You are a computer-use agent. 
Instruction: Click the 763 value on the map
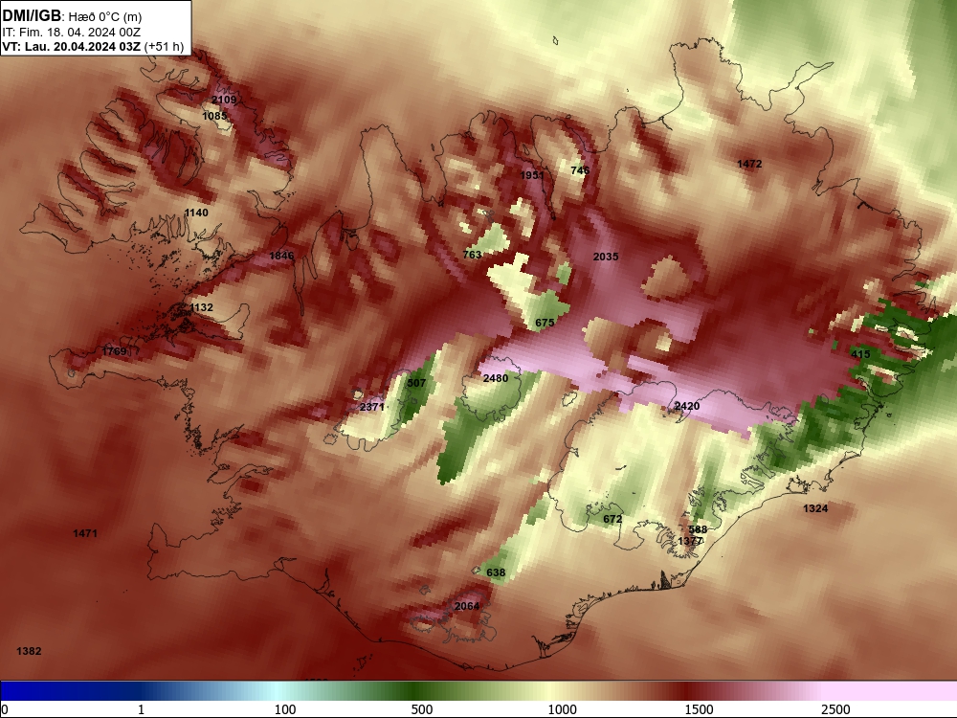(472, 255)
